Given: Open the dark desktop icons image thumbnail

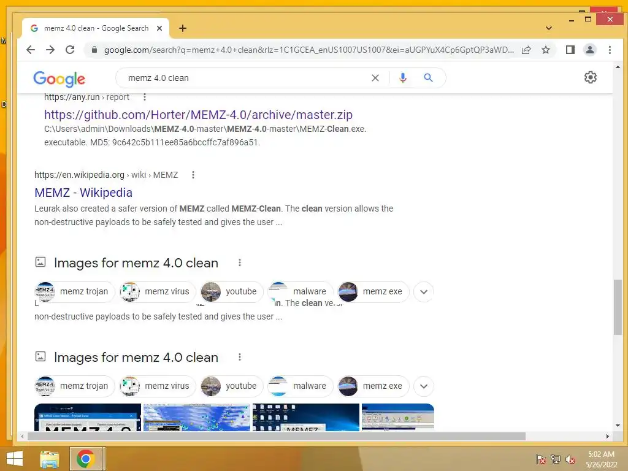Looking at the screenshot, I should (x=306, y=417).
